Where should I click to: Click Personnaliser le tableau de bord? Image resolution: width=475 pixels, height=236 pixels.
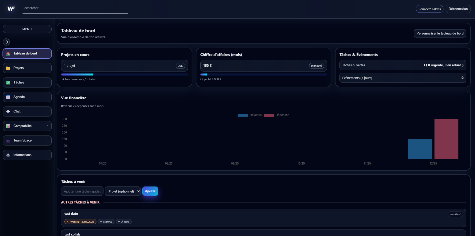(x=440, y=33)
